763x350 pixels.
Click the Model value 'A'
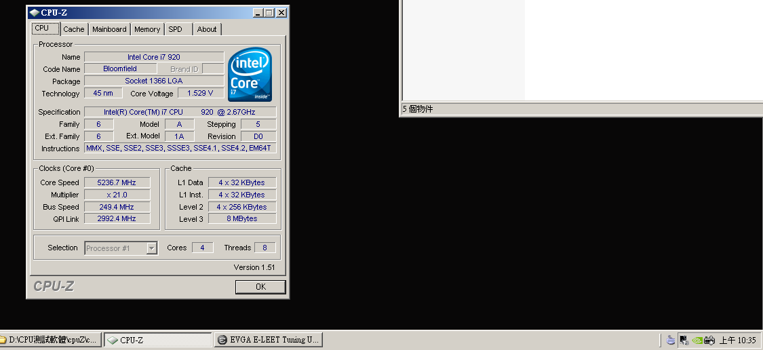[x=179, y=124]
